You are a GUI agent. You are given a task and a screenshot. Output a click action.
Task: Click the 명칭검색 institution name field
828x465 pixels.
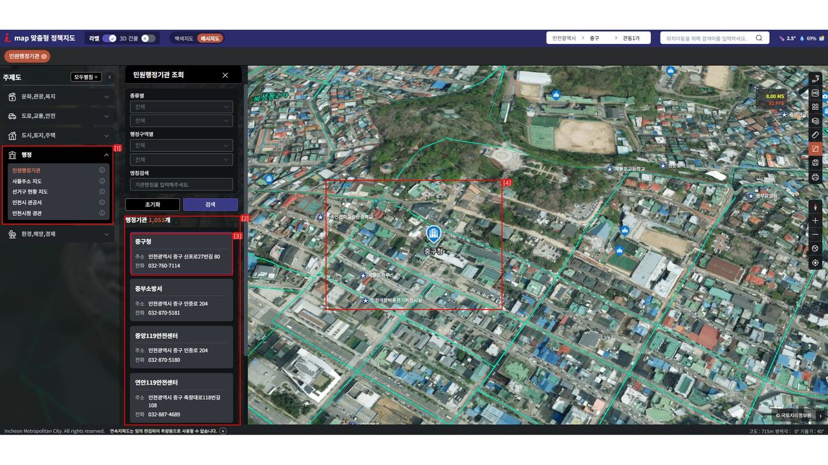[181, 185]
